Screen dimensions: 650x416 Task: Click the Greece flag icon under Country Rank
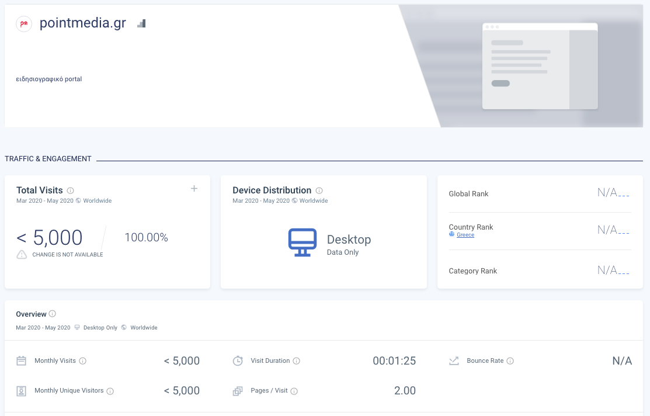click(452, 234)
